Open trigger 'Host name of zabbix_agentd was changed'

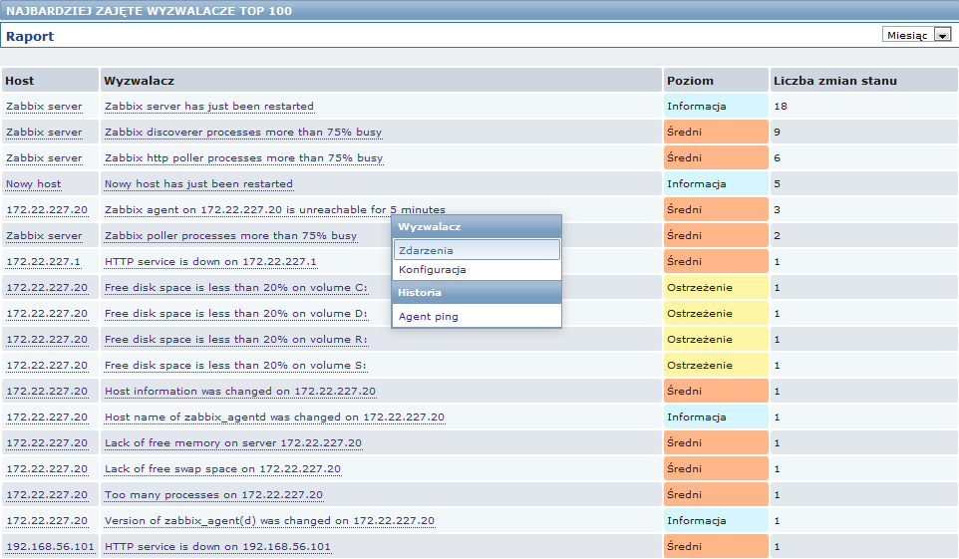(x=274, y=418)
